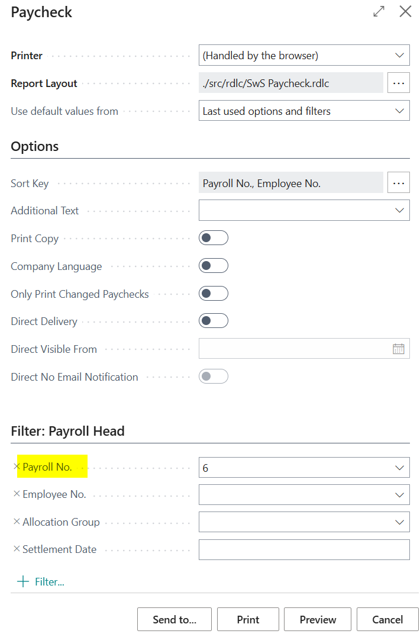Remove the Allocation Group filter
This screenshot has width=420, height=637.
point(17,522)
